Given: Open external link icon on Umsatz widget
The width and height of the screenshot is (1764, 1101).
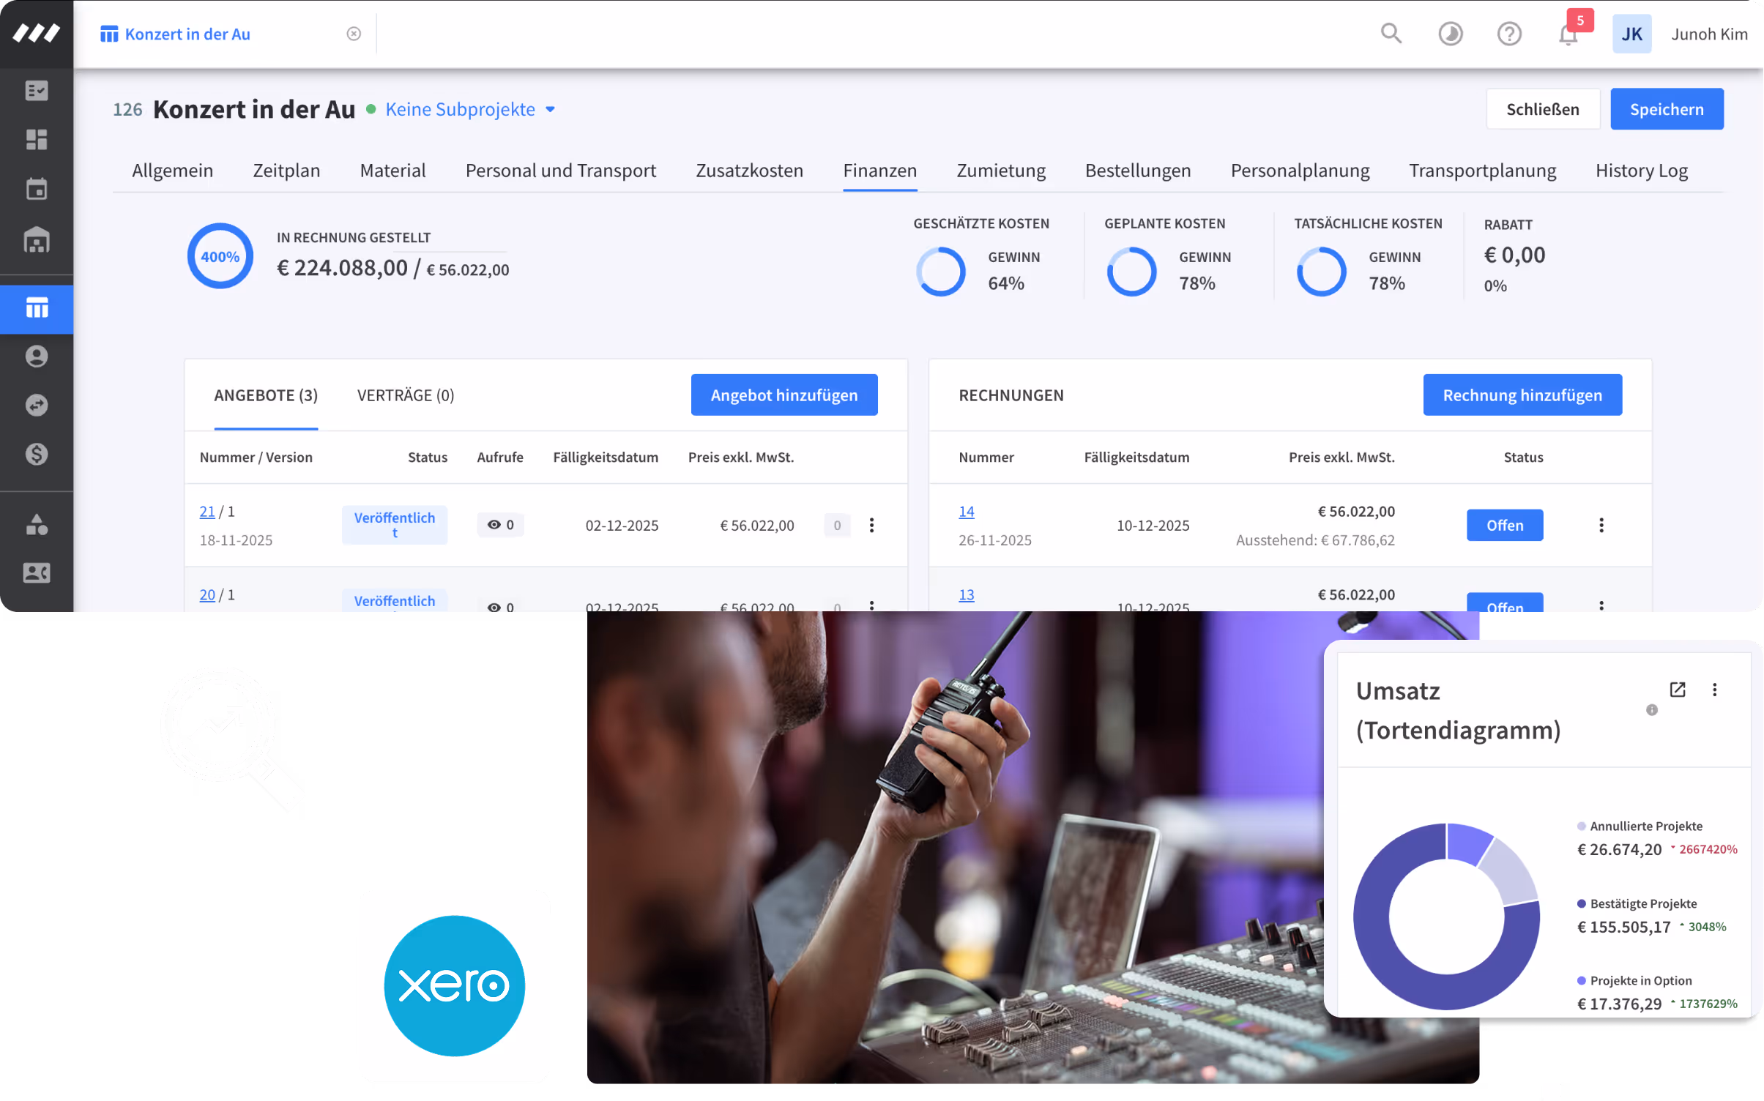Looking at the screenshot, I should 1677,690.
